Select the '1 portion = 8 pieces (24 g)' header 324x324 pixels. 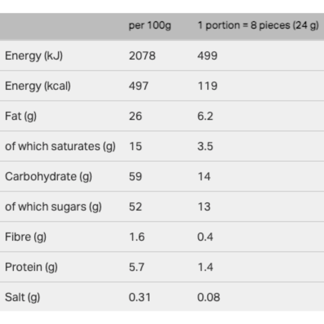(258, 26)
